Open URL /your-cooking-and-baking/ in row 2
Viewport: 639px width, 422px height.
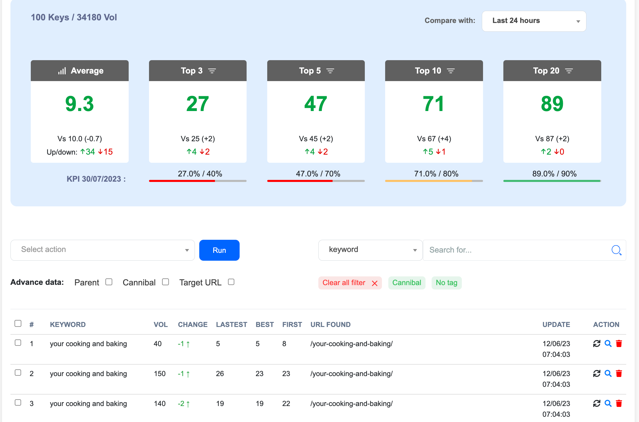tap(351, 374)
